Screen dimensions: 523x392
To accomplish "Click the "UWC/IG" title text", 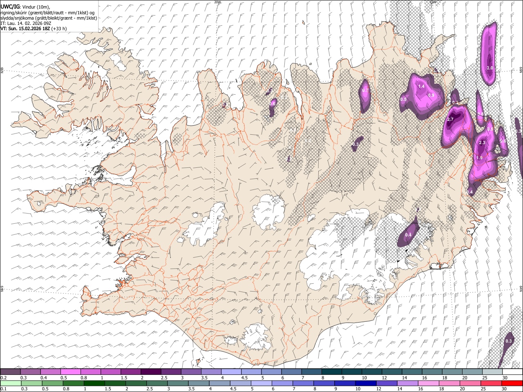I will tap(10, 6).
